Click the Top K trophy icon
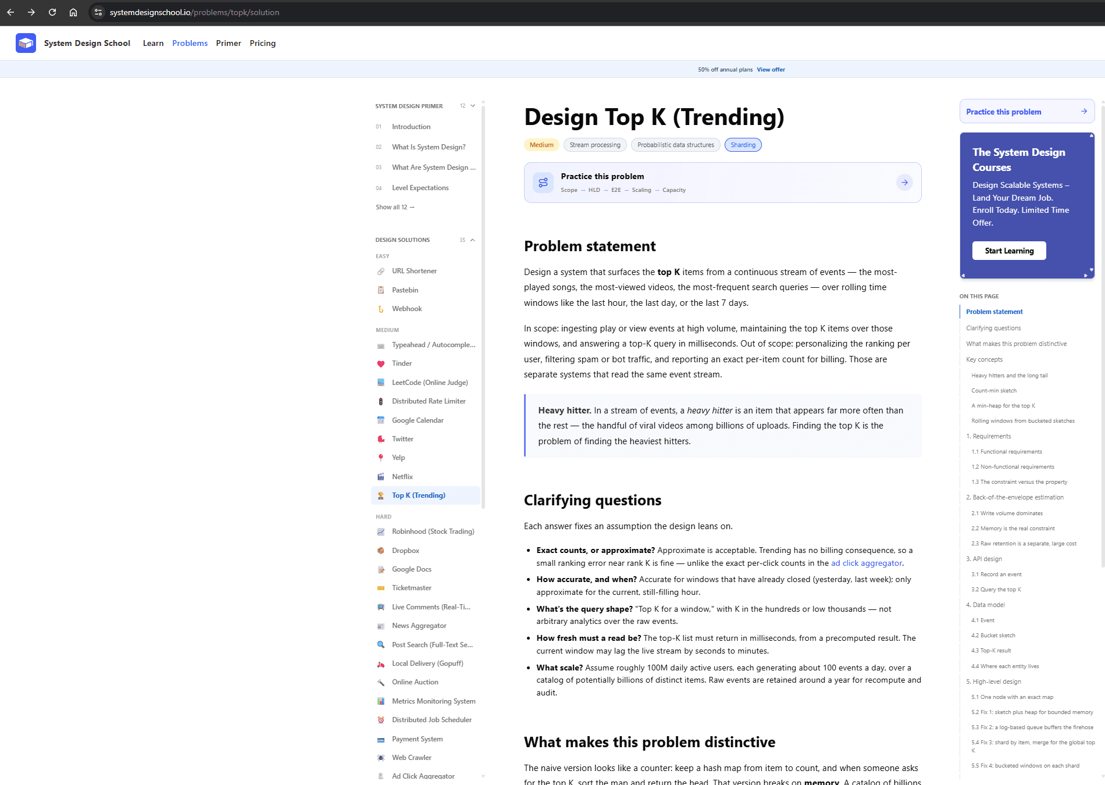This screenshot has height=785, width=1105. tap(381, 495)
